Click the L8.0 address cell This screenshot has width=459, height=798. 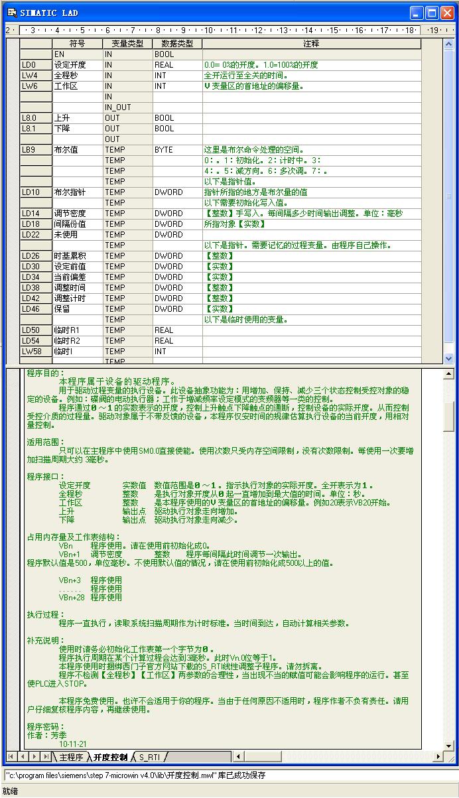point(36,118)
